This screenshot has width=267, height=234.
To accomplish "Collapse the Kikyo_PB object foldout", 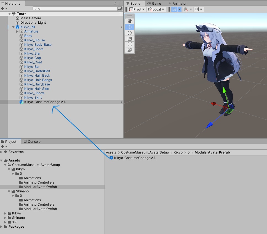I will (13, 27).
